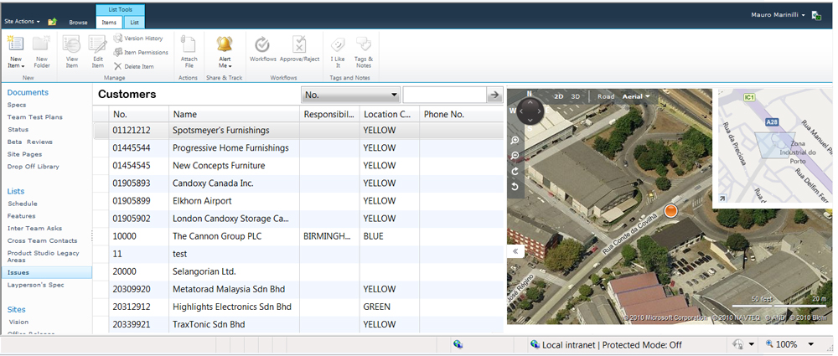
Task: Open Tags & Notes
Action: tap(364, 52)
